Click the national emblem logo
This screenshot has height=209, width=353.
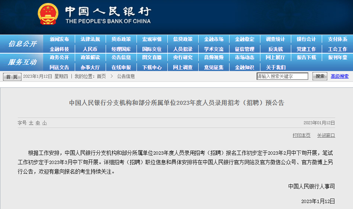coord(48,15)
